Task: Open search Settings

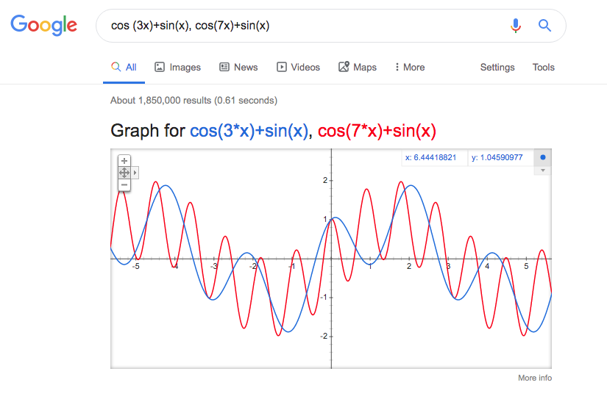Action: (497, 68)
